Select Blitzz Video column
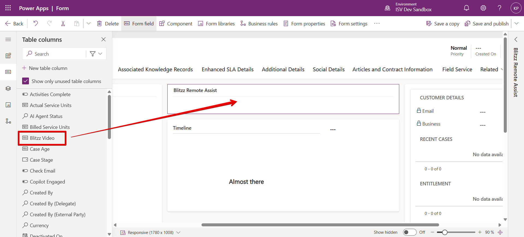This screenshot has width=524, height=237. pos(42,138)
